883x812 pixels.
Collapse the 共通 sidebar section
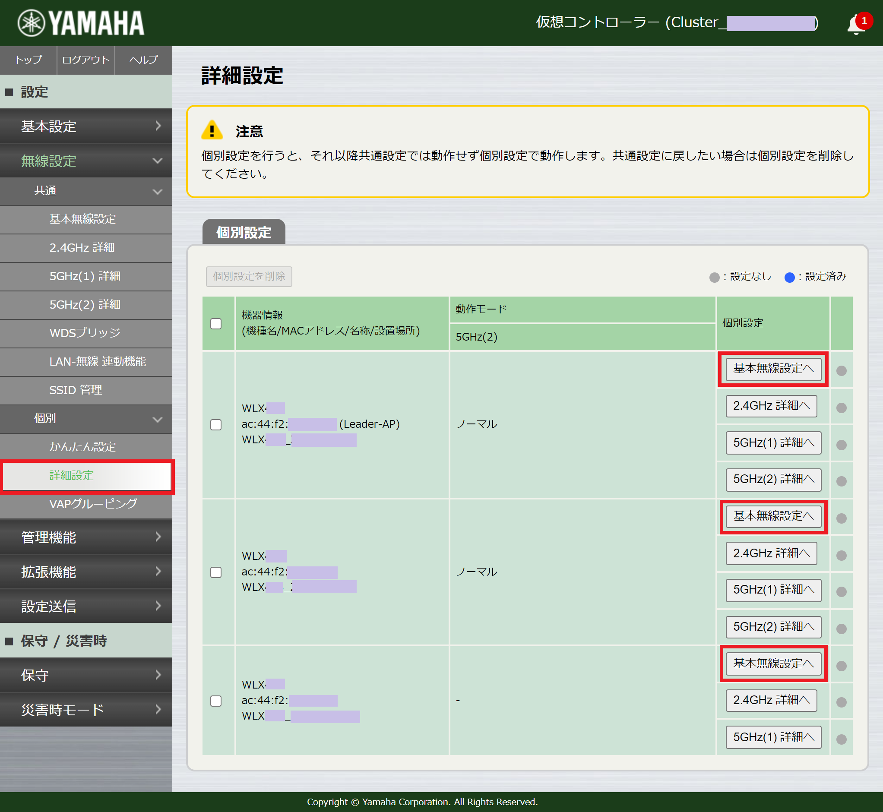[86, 191]
